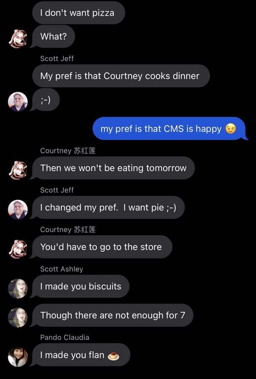Tap Courtney's avatar beside the 'What?' message

(x=18, y=38)
